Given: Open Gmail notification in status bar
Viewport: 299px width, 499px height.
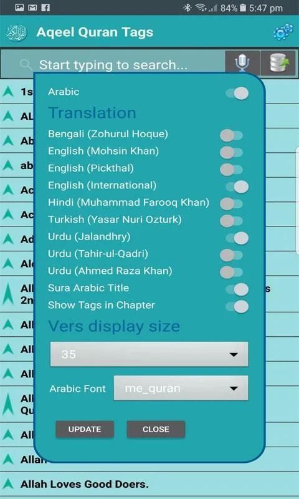Looking at the screenshot, I should click(32, 7).
